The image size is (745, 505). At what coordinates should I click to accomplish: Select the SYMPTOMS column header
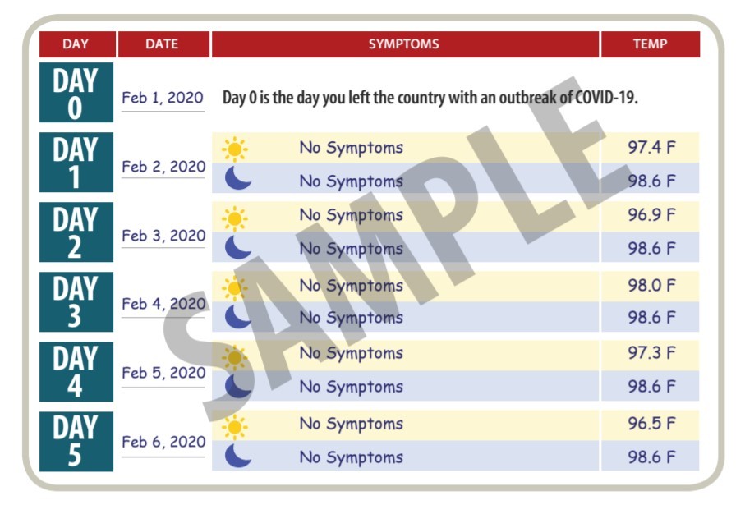click(x=405, y=44)
